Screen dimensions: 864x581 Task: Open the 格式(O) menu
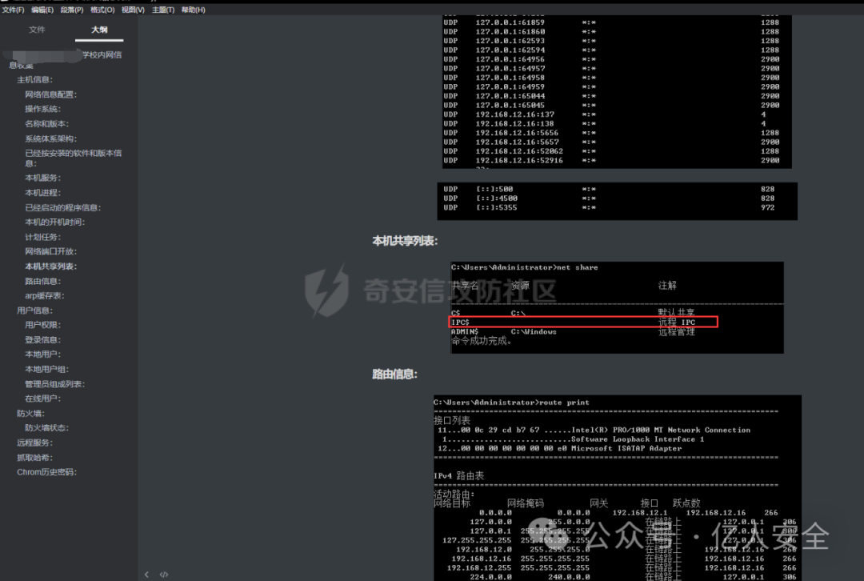pos(102,10)
